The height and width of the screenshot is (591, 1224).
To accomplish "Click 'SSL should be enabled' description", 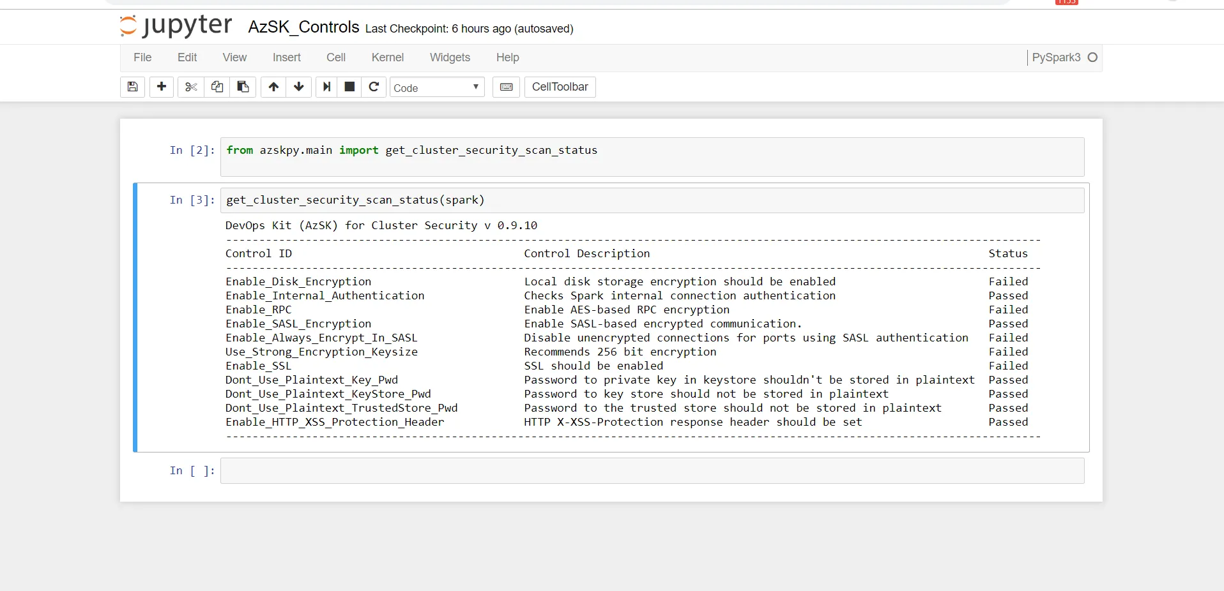I will click(x=593, y=366).
